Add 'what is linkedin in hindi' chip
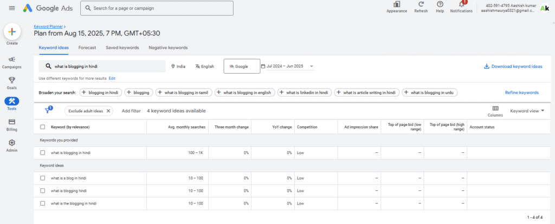Viewport: 555px width, 224px height. 305,93
